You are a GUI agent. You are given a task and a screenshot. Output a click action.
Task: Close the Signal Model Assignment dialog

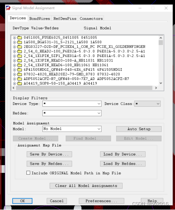tap(166, 8)
